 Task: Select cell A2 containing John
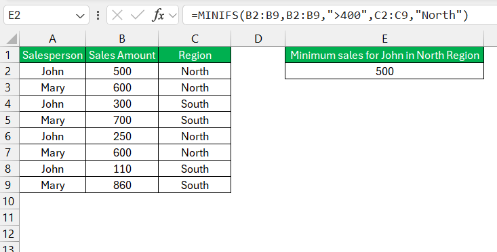pyautogui.click(x=53, y=71)
